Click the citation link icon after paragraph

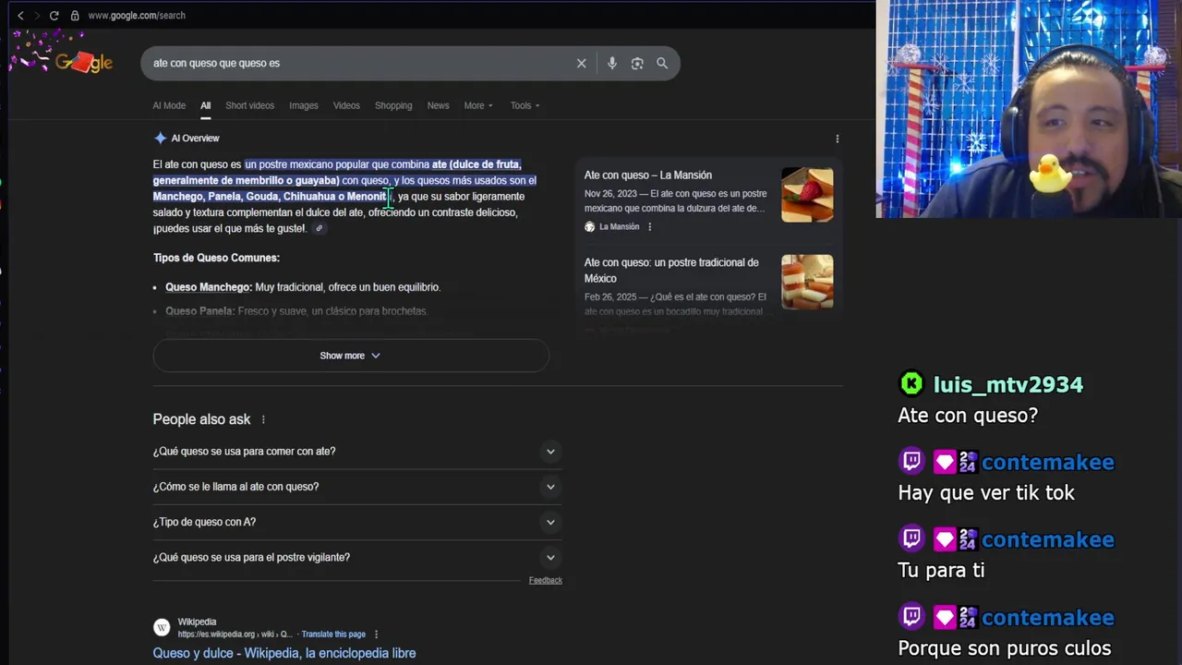pos(320,228)
